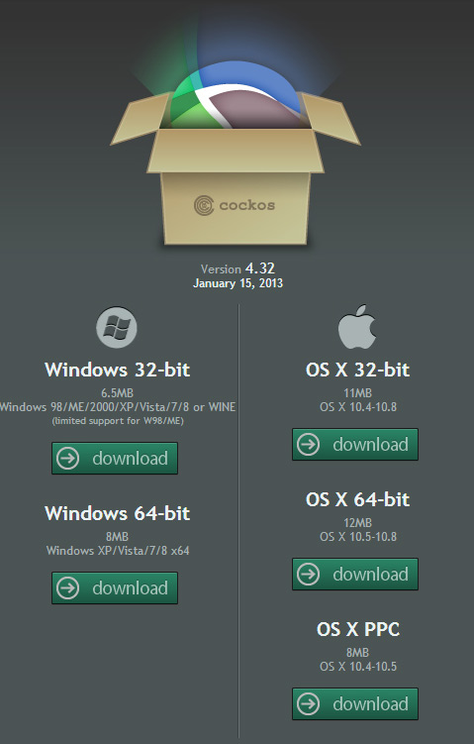
Task: Download the OS X 32-bit build
Action: (x=355, y=445)
